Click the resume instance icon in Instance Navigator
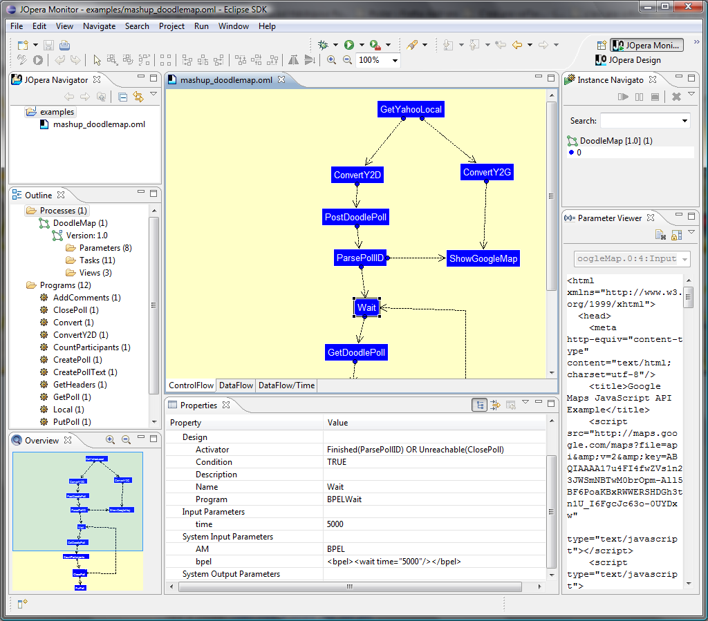Viewport: 708px width, 621px height. coord(623,97)
